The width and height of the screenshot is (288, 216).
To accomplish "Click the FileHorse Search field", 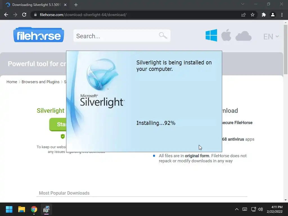I will (x=122, y=36).
